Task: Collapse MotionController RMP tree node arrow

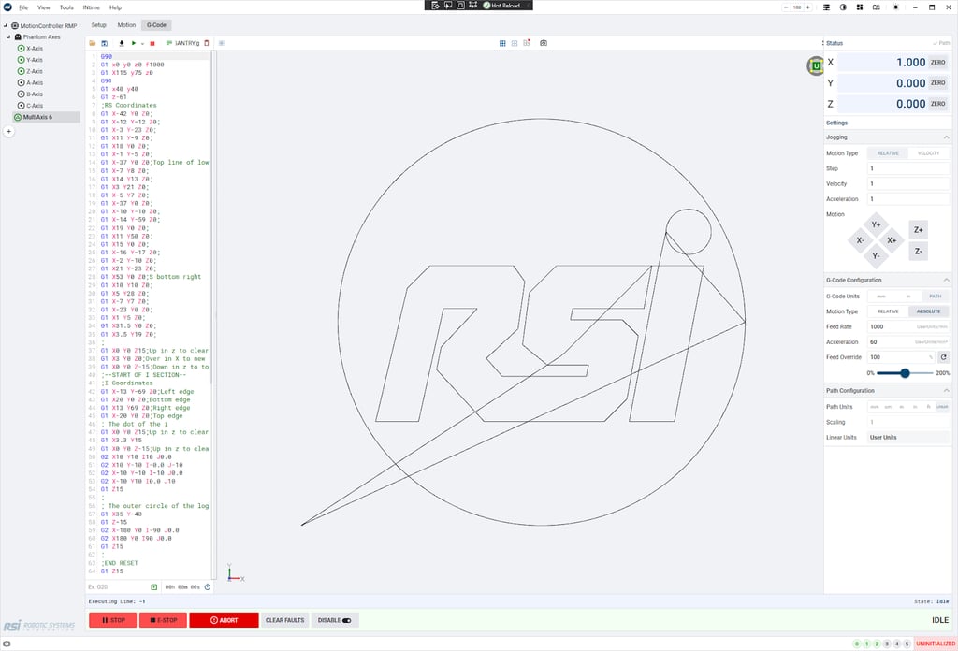Action: [x=5, y=26]
